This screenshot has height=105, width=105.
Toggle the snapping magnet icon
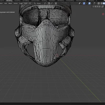click(x=49, y=3)
